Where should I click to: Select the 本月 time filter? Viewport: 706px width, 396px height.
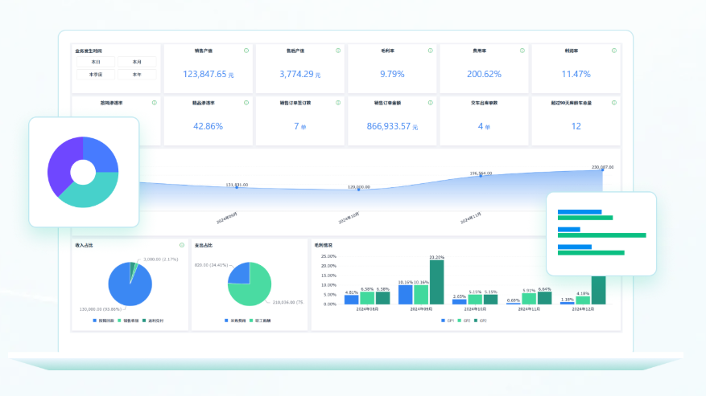pos(136,62)
